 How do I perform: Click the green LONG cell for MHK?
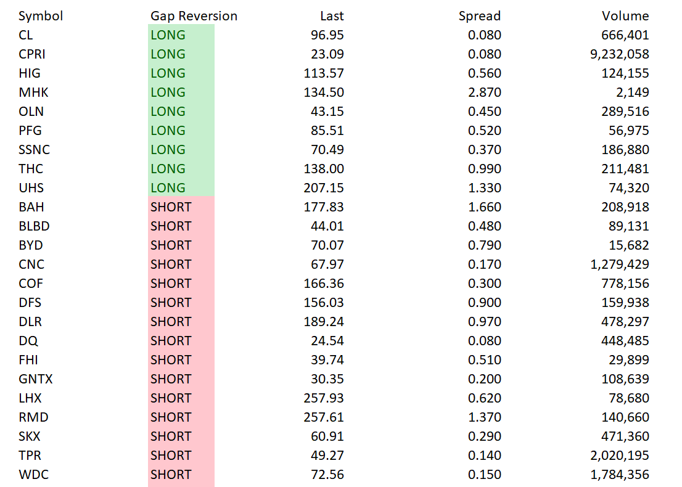tap(181, 92)
